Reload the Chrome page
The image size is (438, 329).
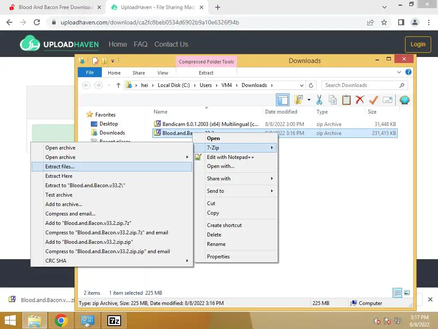37,22
